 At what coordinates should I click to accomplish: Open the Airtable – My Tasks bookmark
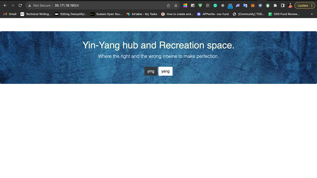142,14
